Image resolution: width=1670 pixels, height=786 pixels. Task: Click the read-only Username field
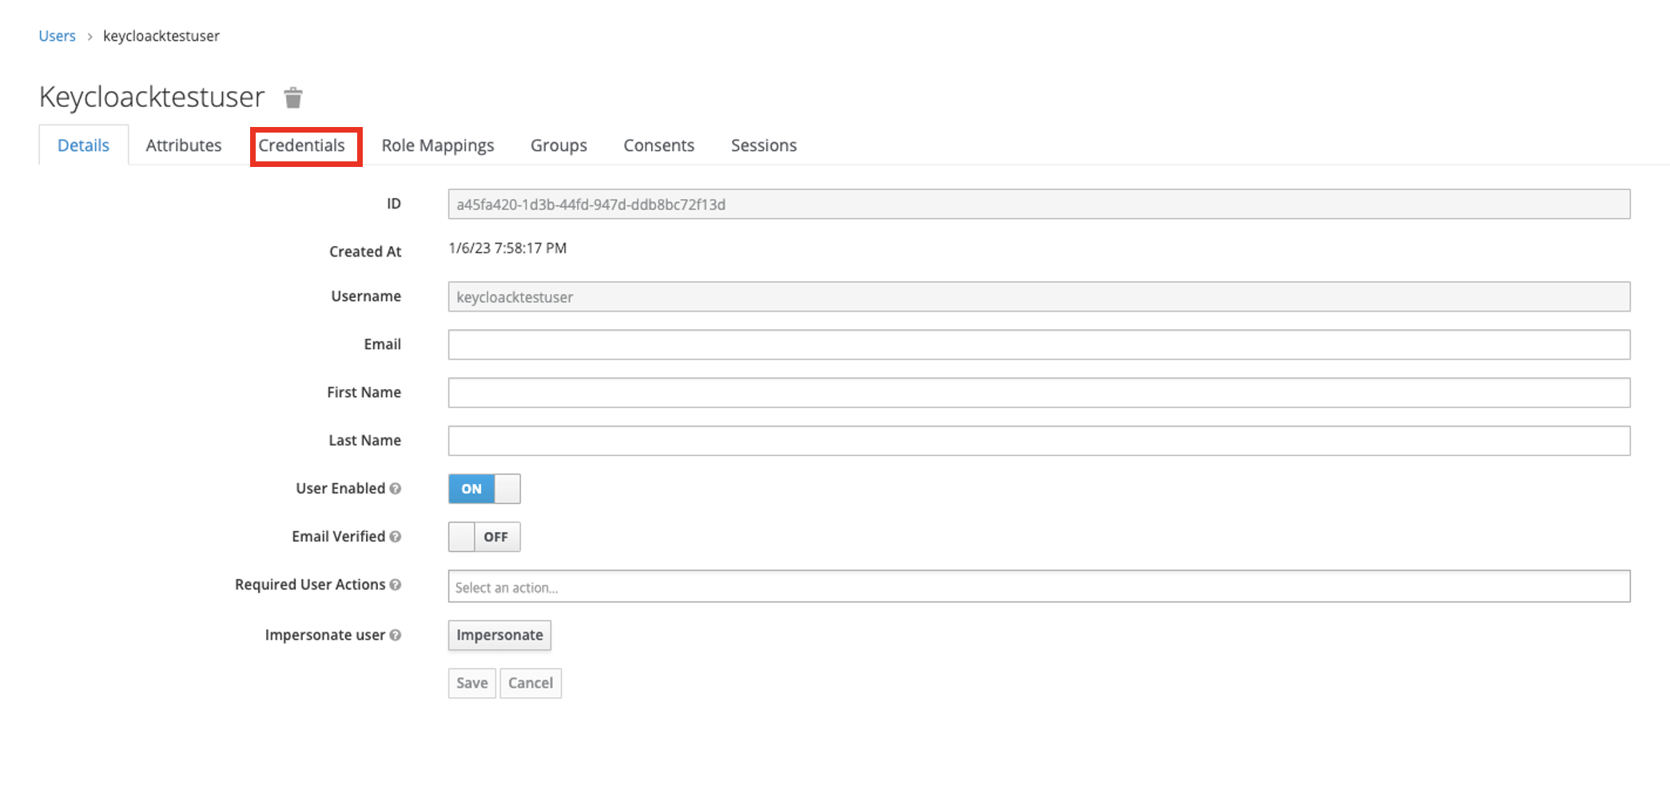click(1039, 297)
